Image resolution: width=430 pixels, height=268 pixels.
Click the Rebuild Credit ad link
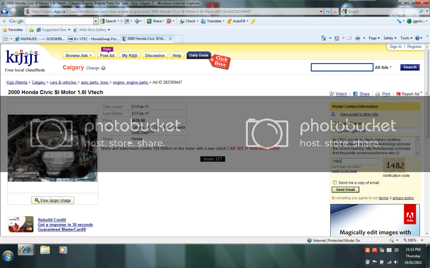pyautogui.click(x=52, y=220)
